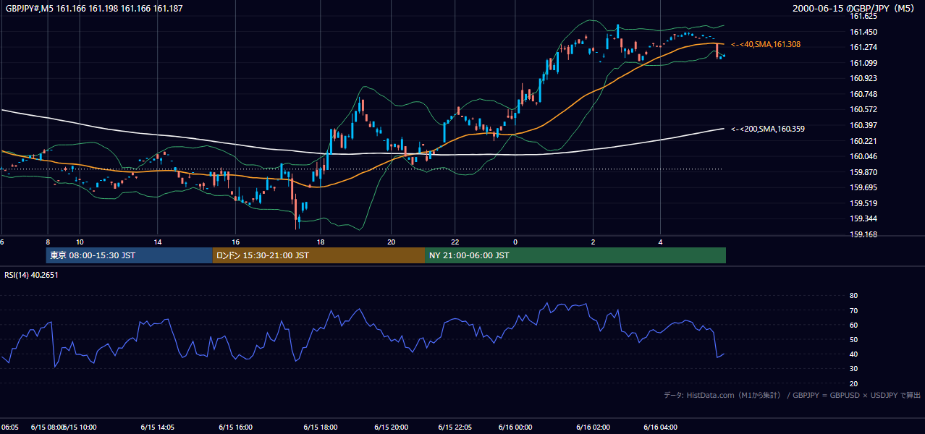Click hour label 22 on time axis
Screen dimensions: 925x434
[x=455, y=242]
